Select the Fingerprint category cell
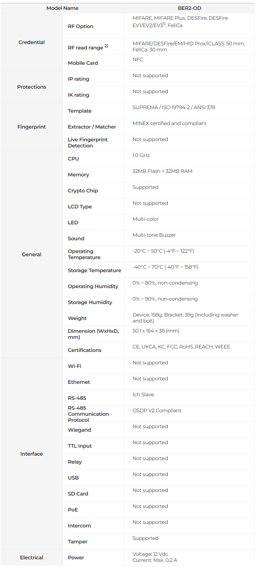This screenshot has width=280, height=567. tap(32, 127)
